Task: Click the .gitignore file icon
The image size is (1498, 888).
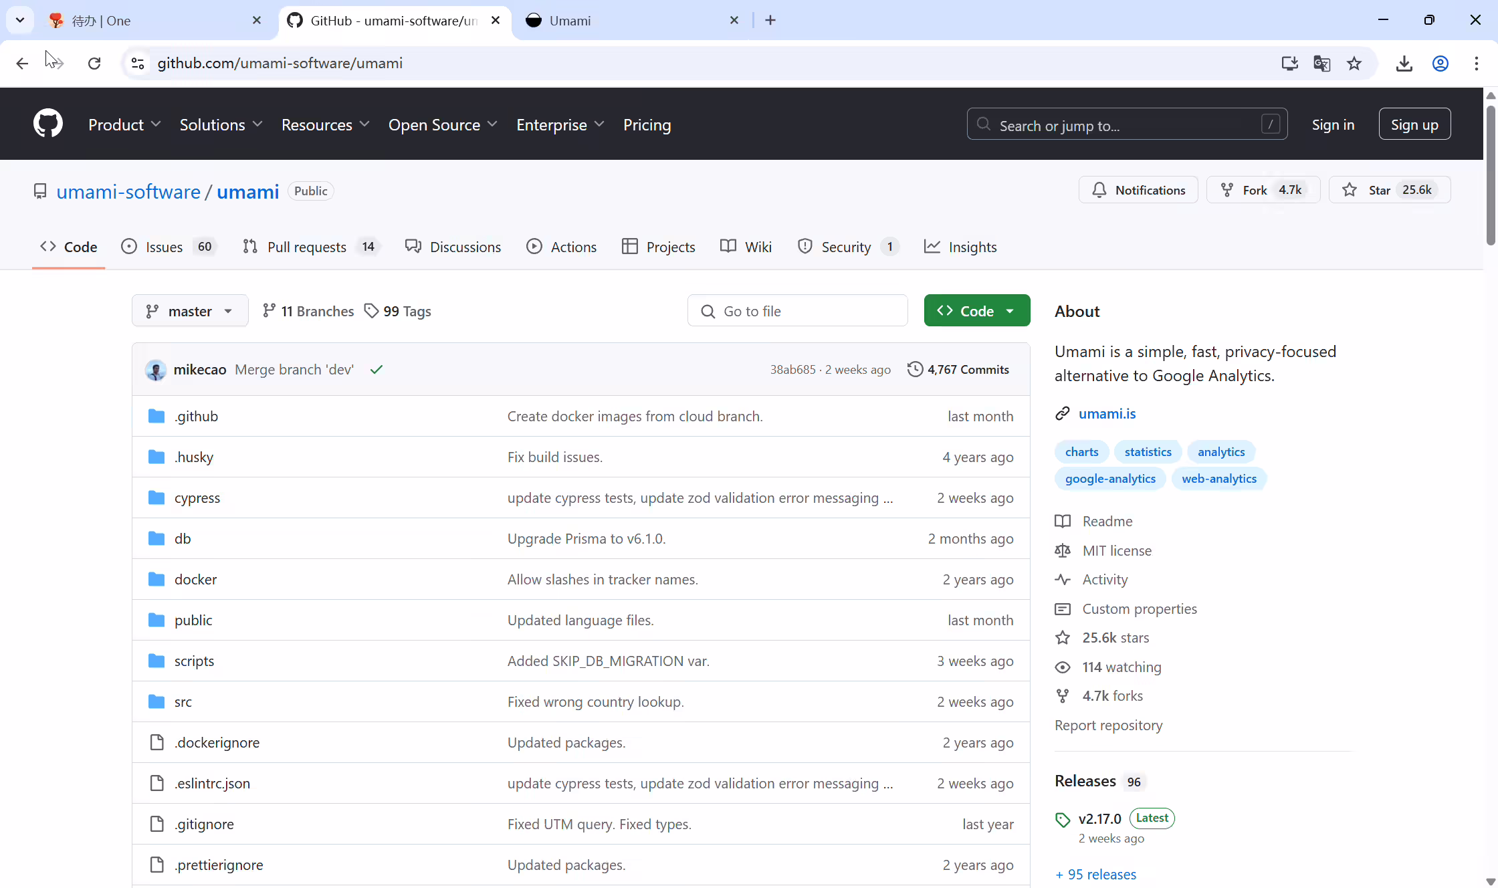Action: [x=156, y=824]
